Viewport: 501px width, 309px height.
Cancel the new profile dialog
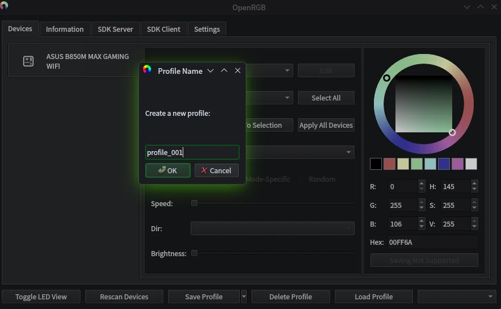[217, 170]
